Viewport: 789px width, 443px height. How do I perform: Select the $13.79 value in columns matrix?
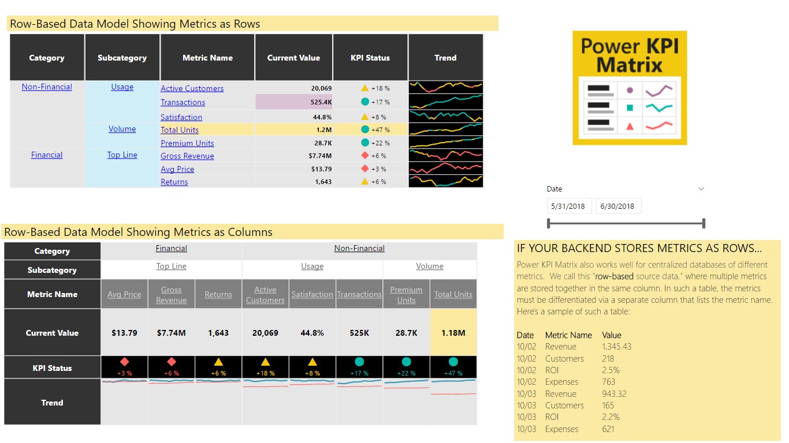point(125,333)
